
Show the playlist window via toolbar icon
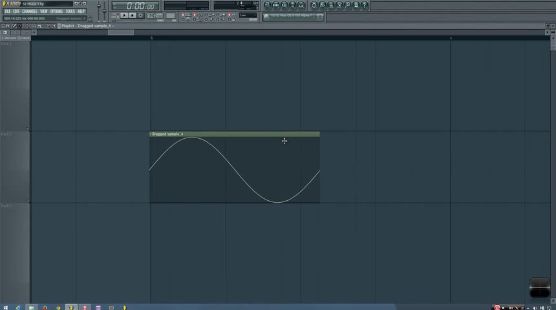(x=268, y=5)
